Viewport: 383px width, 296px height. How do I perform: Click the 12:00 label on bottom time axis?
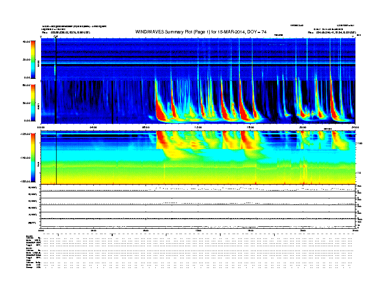click(x=198, y=230)
